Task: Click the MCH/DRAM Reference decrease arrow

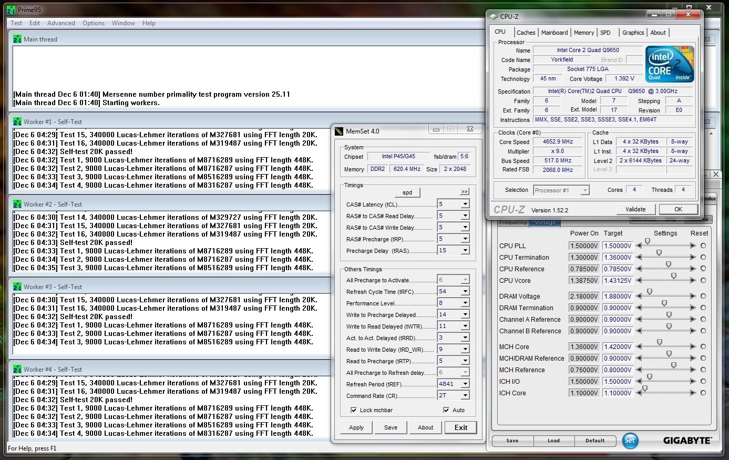Action: [x=639, y=358]
